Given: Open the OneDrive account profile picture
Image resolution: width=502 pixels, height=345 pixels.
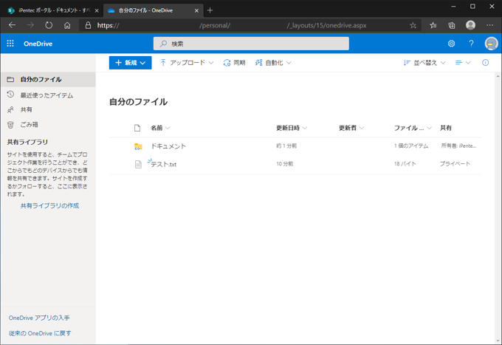Looking at the screenshot, I should pos(491,44).
